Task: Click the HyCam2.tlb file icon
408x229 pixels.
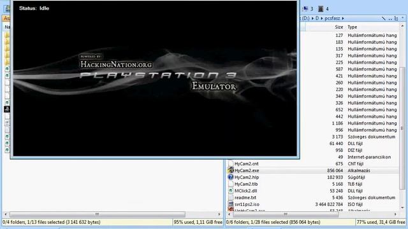Action: [231, 184]
